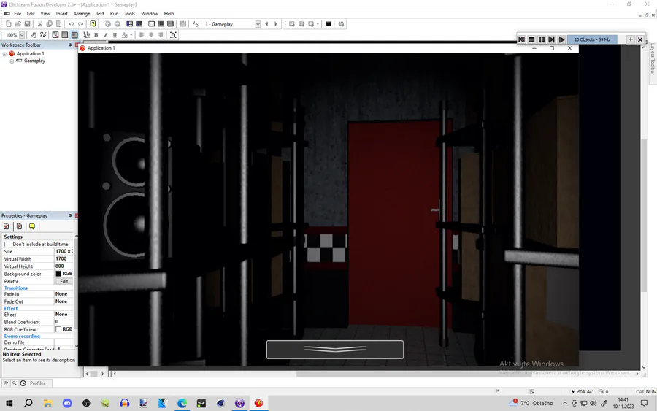Click the Open file folder icon

18,24
